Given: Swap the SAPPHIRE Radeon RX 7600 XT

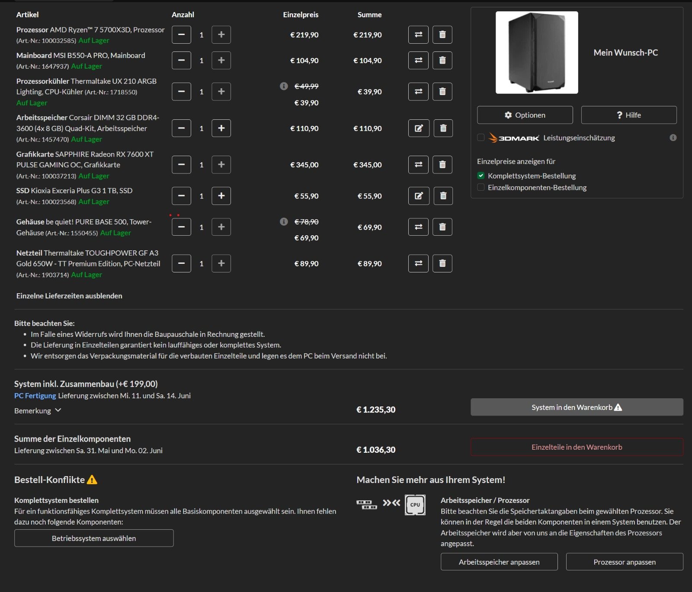Looking at the screenshot, I should (418, 165).
